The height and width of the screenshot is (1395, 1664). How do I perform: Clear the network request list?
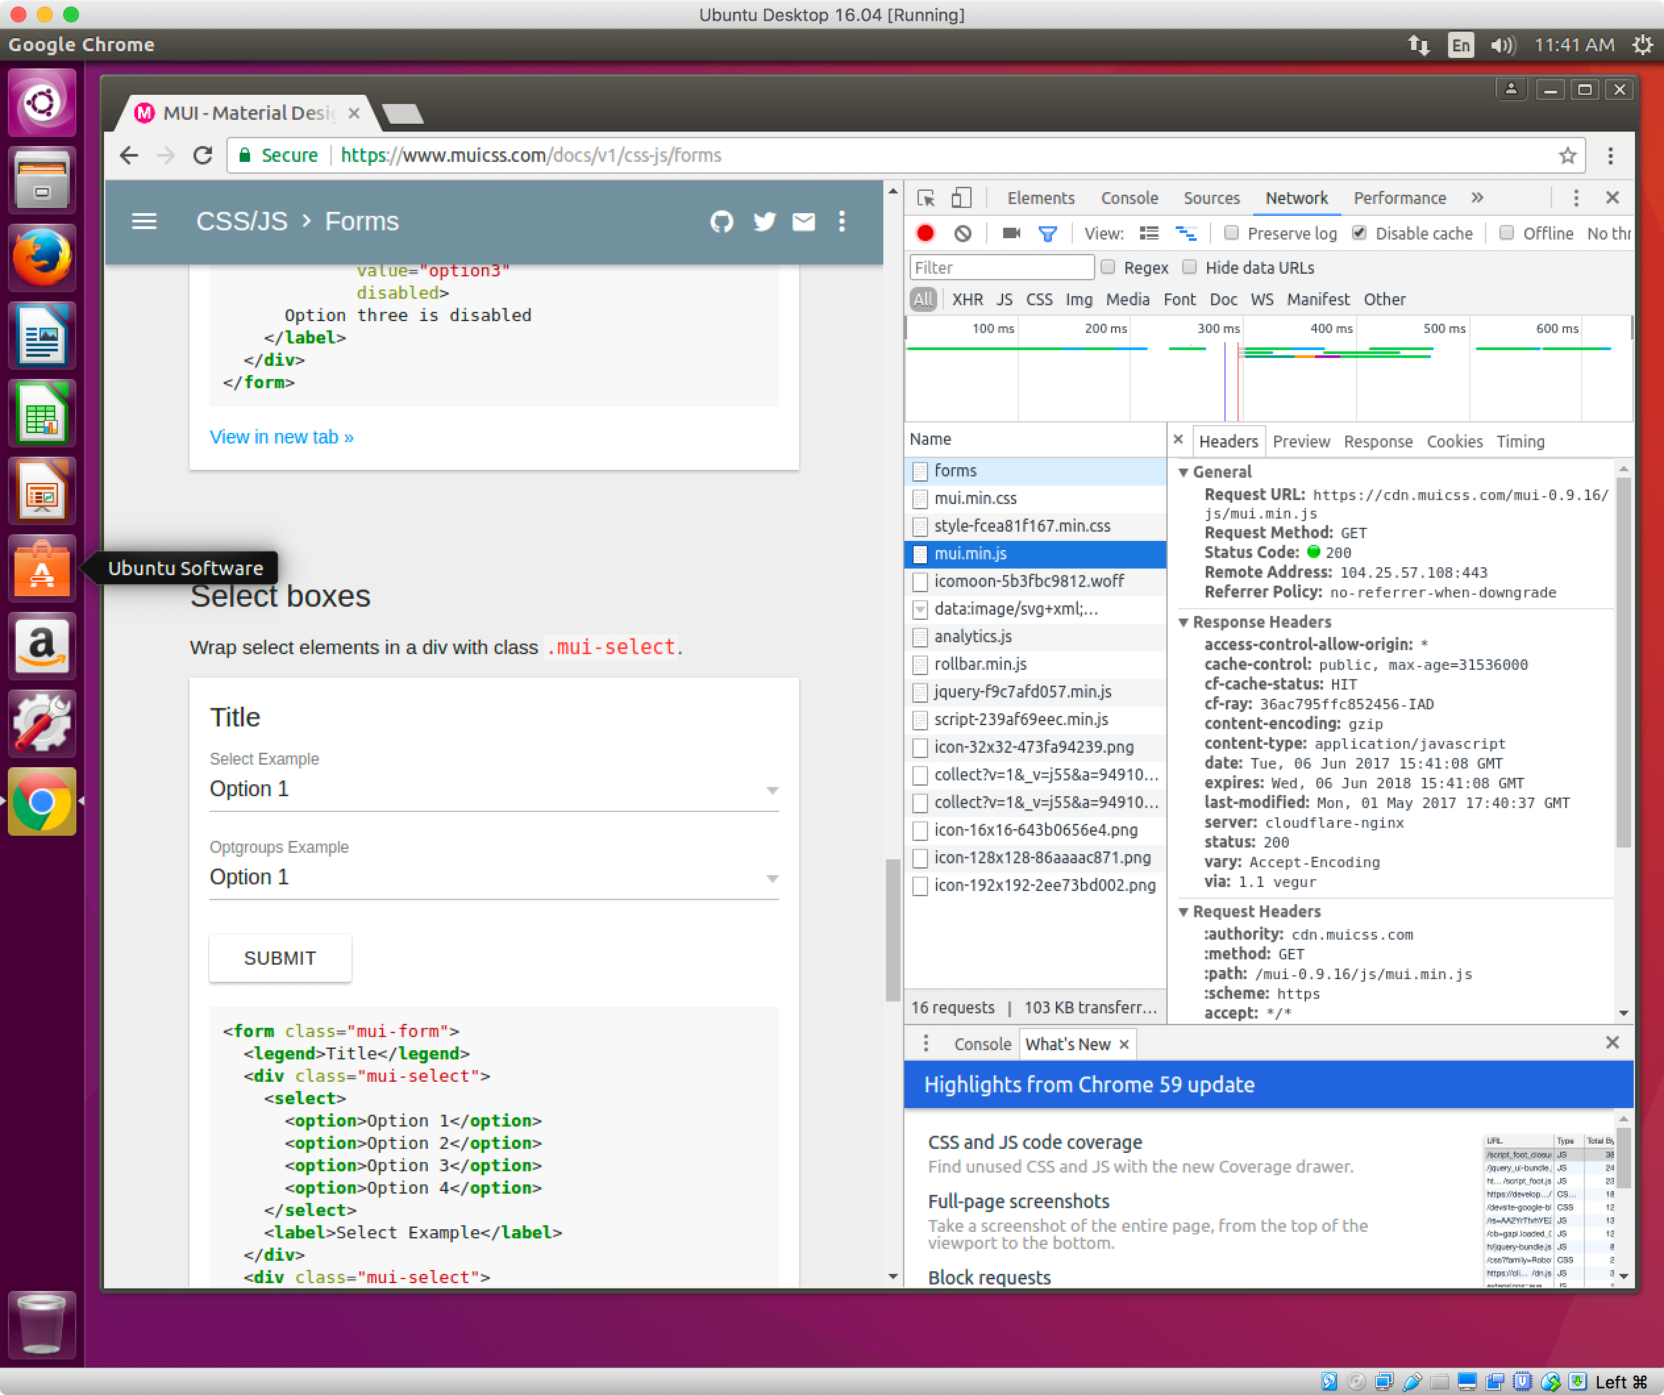click(963, 233)
